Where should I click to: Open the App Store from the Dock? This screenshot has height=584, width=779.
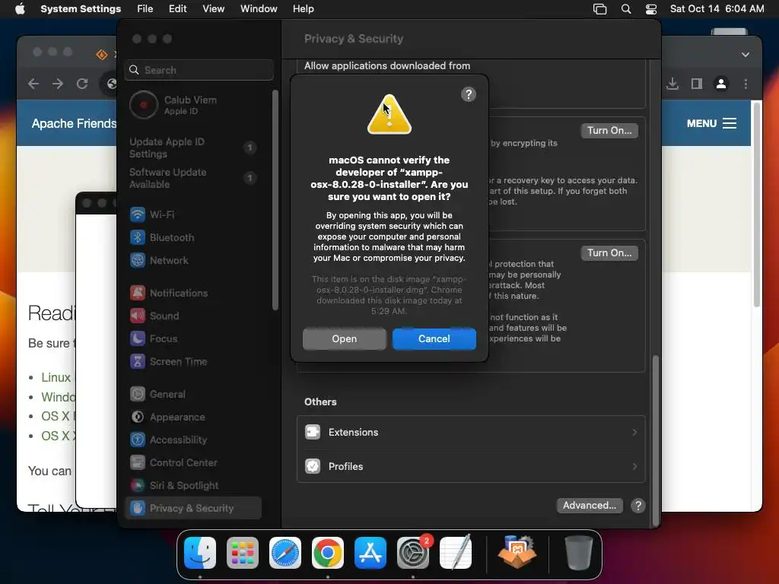370,553
